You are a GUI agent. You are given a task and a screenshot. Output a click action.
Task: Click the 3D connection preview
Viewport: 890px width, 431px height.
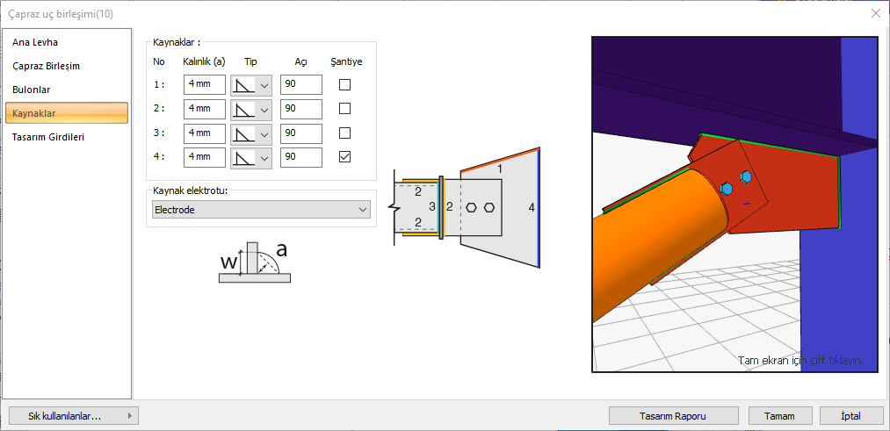(735, 205)
